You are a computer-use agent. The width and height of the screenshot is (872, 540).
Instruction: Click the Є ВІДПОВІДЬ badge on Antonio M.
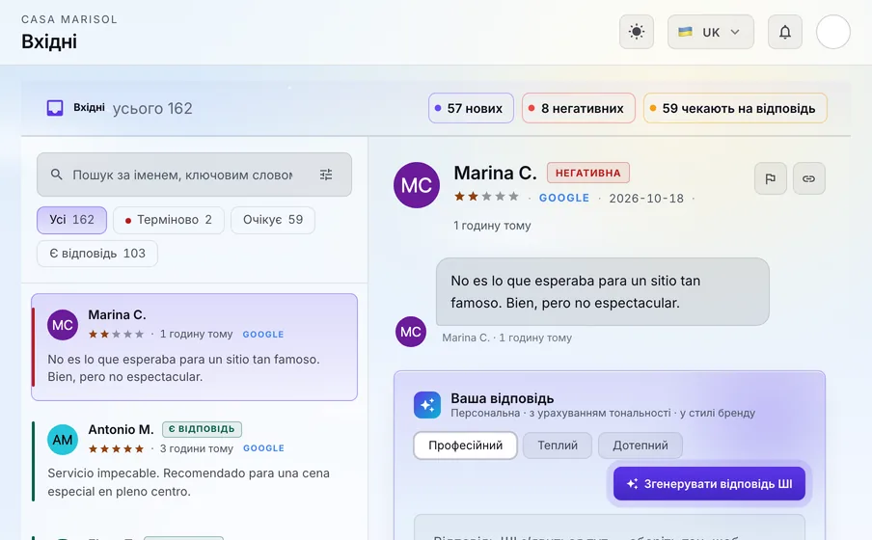202,429
